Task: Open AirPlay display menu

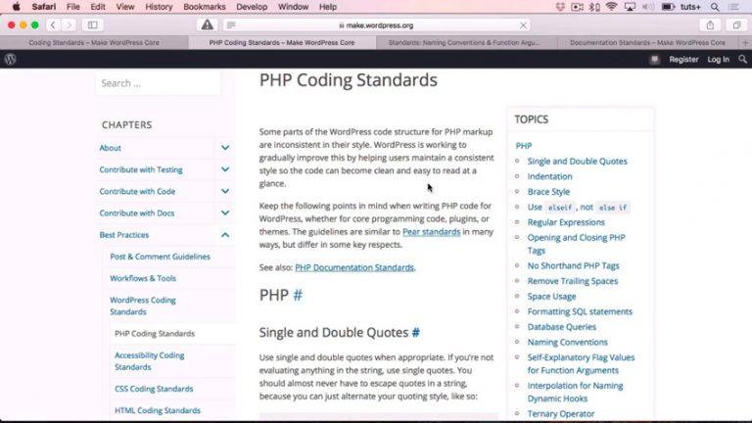Action: pyautogui.click(x=630, y=7)
